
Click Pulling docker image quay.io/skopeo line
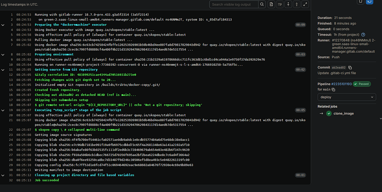[84, 40]
